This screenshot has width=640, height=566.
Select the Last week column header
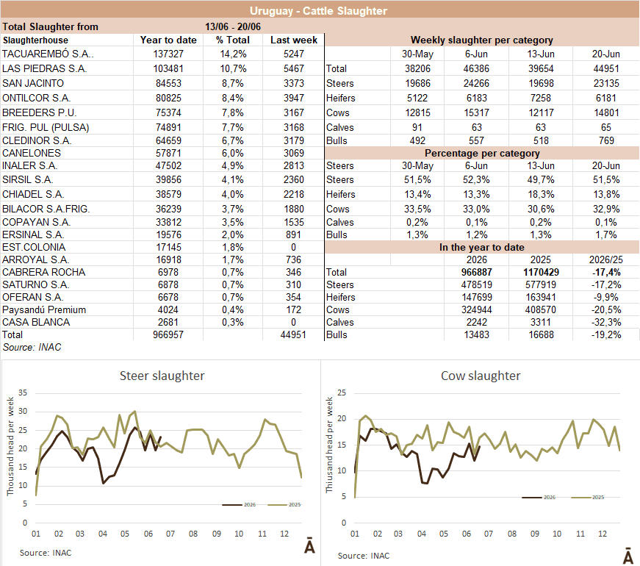[x=293, y=40]
